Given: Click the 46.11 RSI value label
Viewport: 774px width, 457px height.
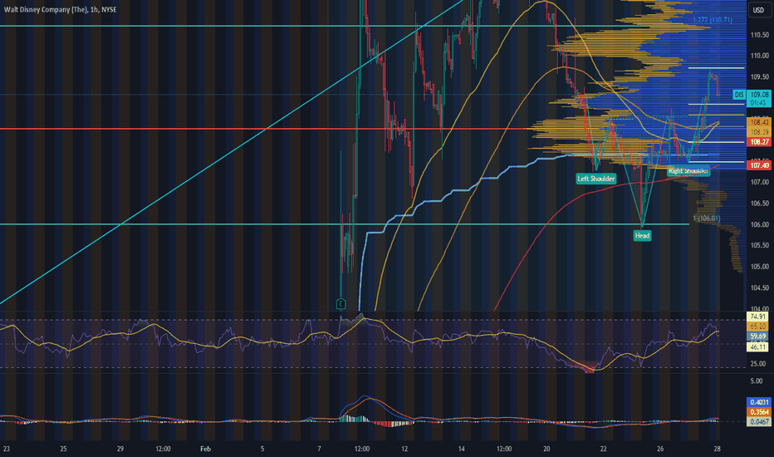Looking at the screenshot, I should (x=757, y=346).
